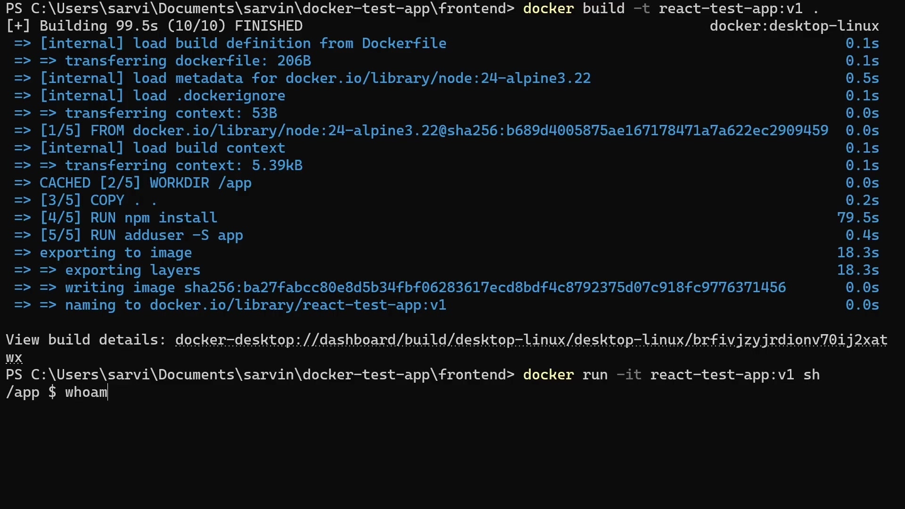Click the 79.5s npm install duration

[x=858, y=218]
